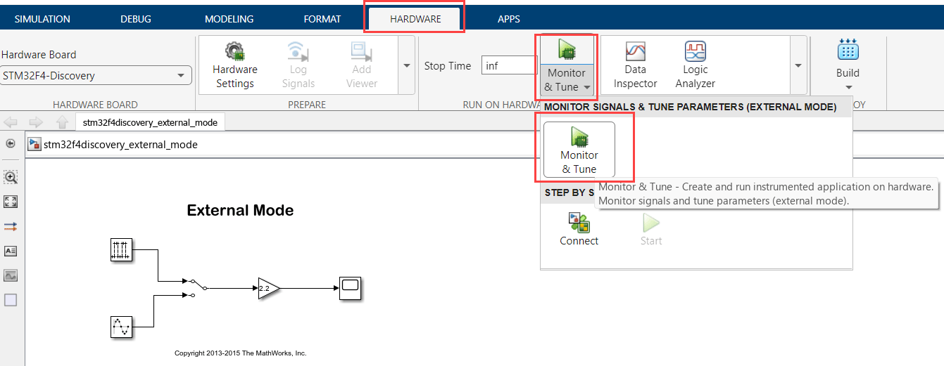Screen dimensions: 944x366
Task: Click Connect in step-by-step commands
Action: point(579,229)
